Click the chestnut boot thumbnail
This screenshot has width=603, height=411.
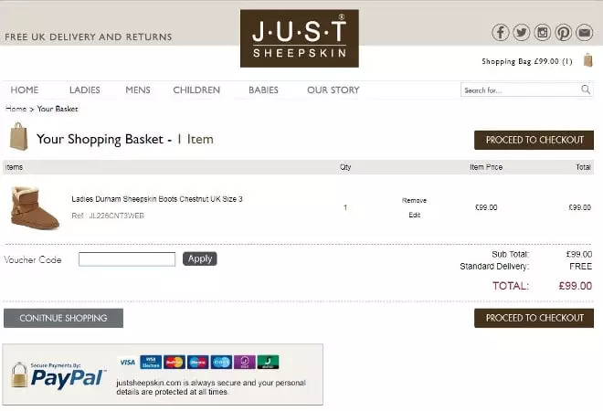tap(35, 207)
